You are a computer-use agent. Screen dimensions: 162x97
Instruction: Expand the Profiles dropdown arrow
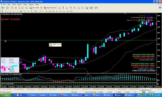[x=9, y=8]
